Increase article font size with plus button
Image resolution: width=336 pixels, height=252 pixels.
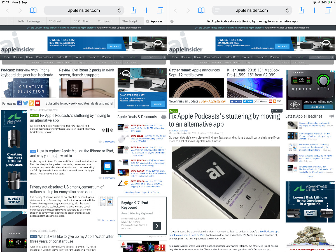point(273,111)
